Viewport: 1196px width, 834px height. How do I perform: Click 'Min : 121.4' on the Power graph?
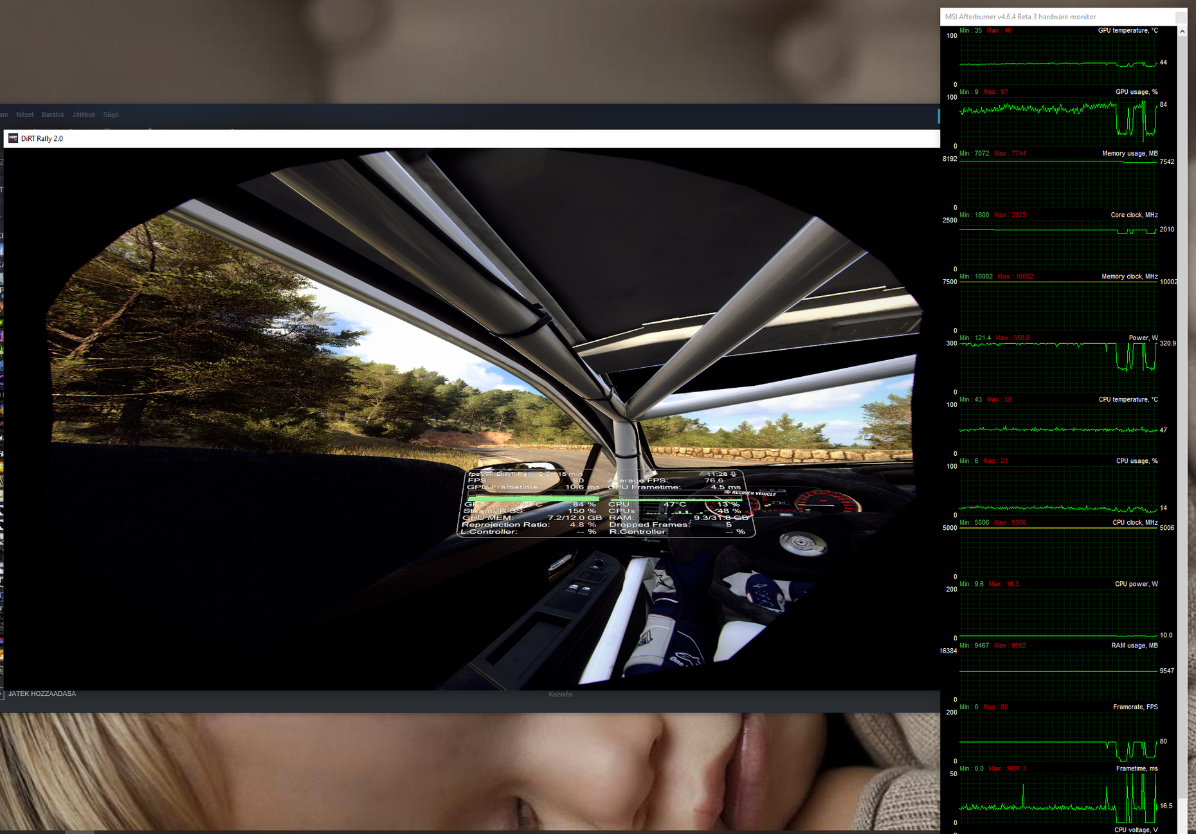(x=975, y=338)
